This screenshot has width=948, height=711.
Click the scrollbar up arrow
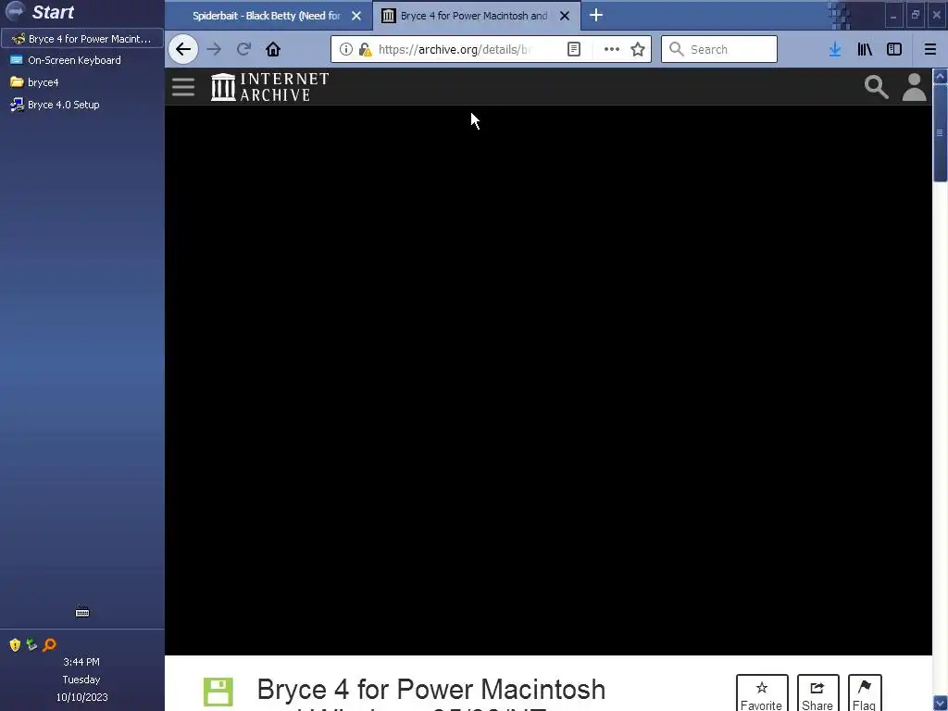(941, 76)
